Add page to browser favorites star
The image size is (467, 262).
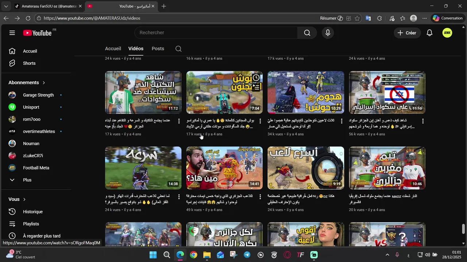coord(357,18)
